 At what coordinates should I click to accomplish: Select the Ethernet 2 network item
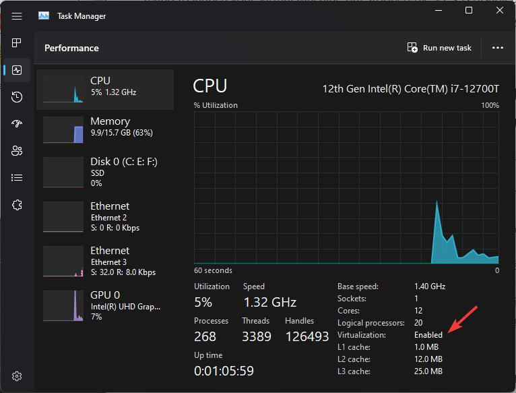105,217
